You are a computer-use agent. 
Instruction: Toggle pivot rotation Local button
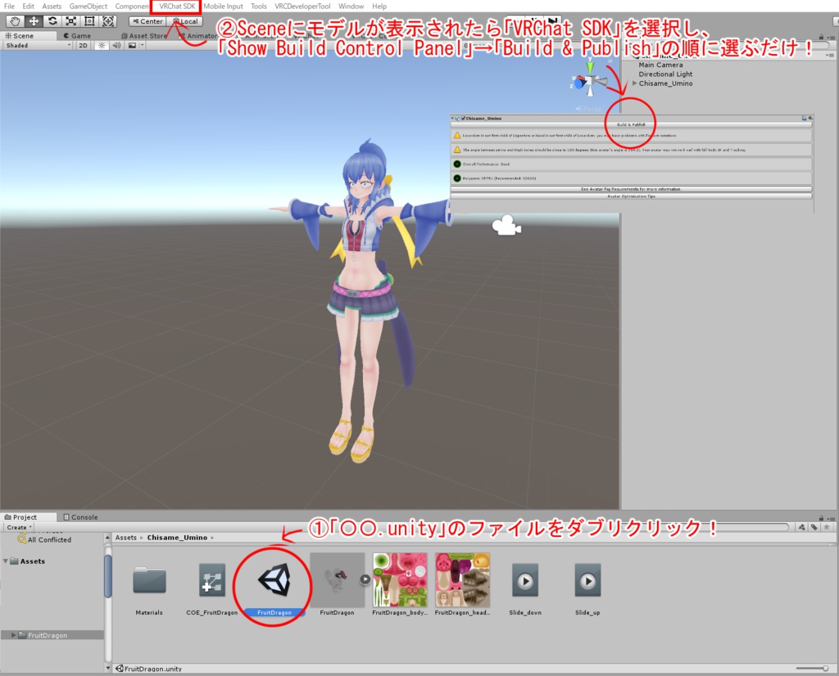point(185,21)
